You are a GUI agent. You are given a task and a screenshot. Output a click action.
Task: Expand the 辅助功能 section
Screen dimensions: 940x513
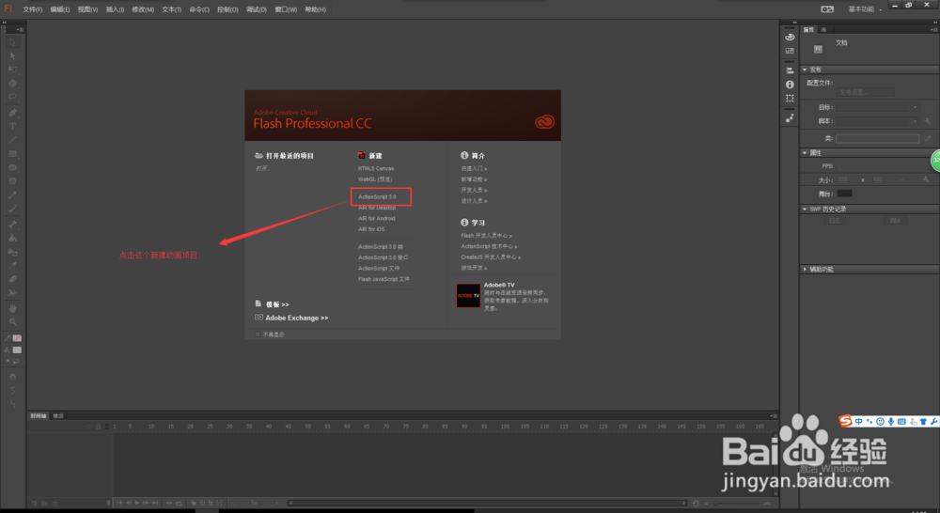pos(805,269)
